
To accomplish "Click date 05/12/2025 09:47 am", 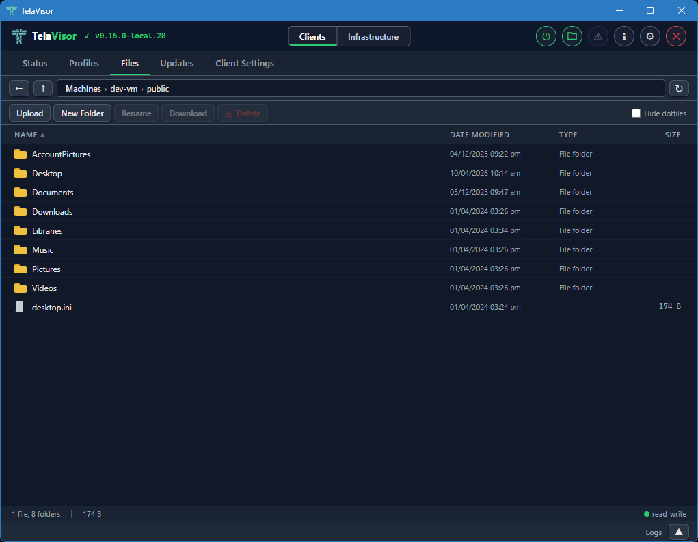I will [485, 192].
